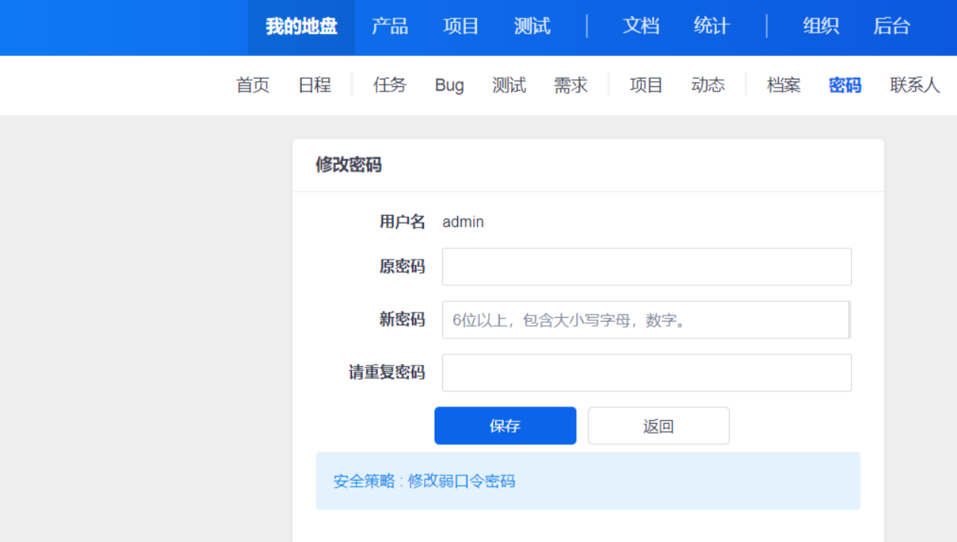Open the 日程 sub-navigation tab
957x542 pixels.
pyautogui.click(x=315, y=86)
